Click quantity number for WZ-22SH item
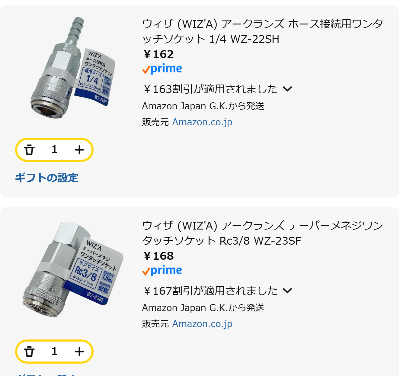Image resolution: width=400 pixels, height=376 pixels. [x=54, y=149]
